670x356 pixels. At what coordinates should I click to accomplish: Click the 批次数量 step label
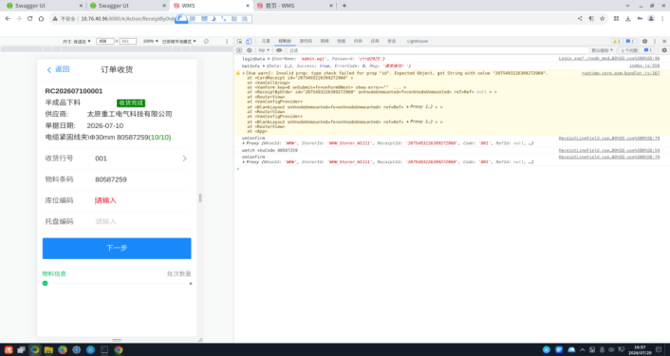179,273
